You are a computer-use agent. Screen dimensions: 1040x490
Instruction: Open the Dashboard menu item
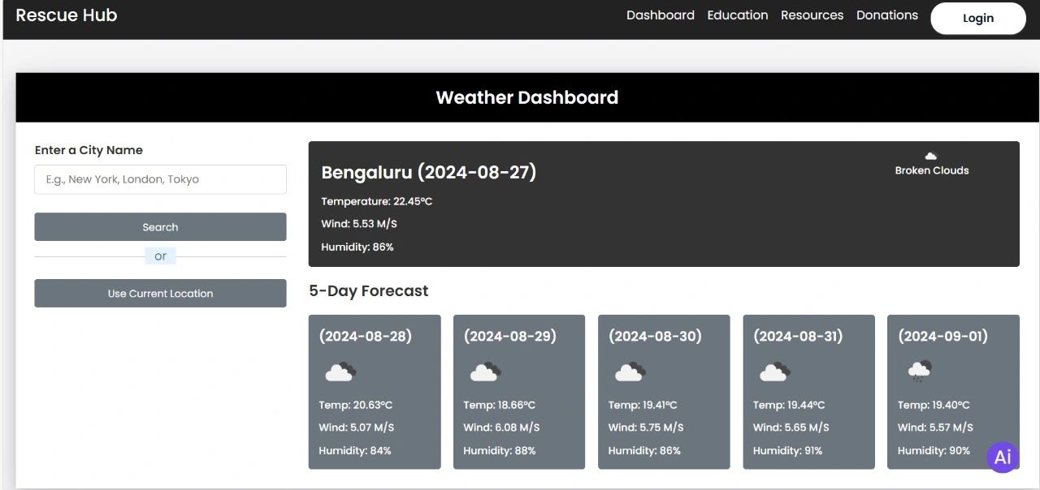(x=660, y=15)
